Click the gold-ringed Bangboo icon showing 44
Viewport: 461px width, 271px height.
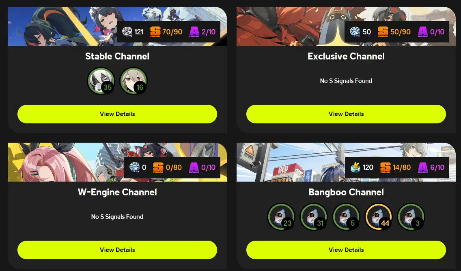[379, 217]
